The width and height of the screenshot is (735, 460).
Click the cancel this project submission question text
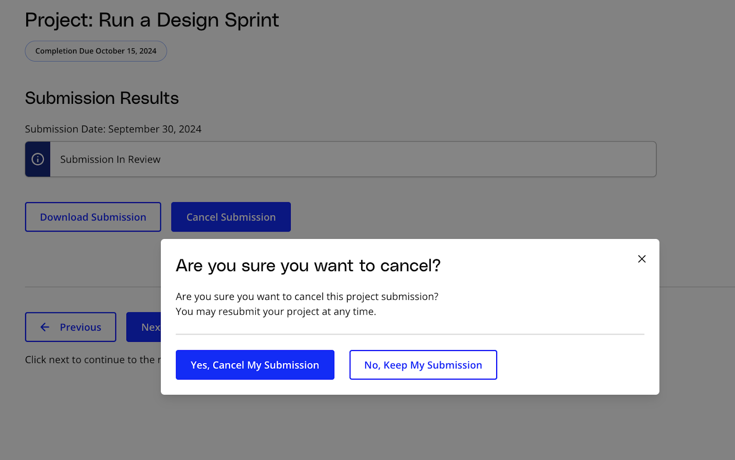coord(307,297)
